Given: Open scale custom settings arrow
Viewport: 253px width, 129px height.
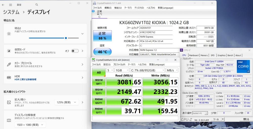Looking at the screenshot, I should (x=82, y=102).
